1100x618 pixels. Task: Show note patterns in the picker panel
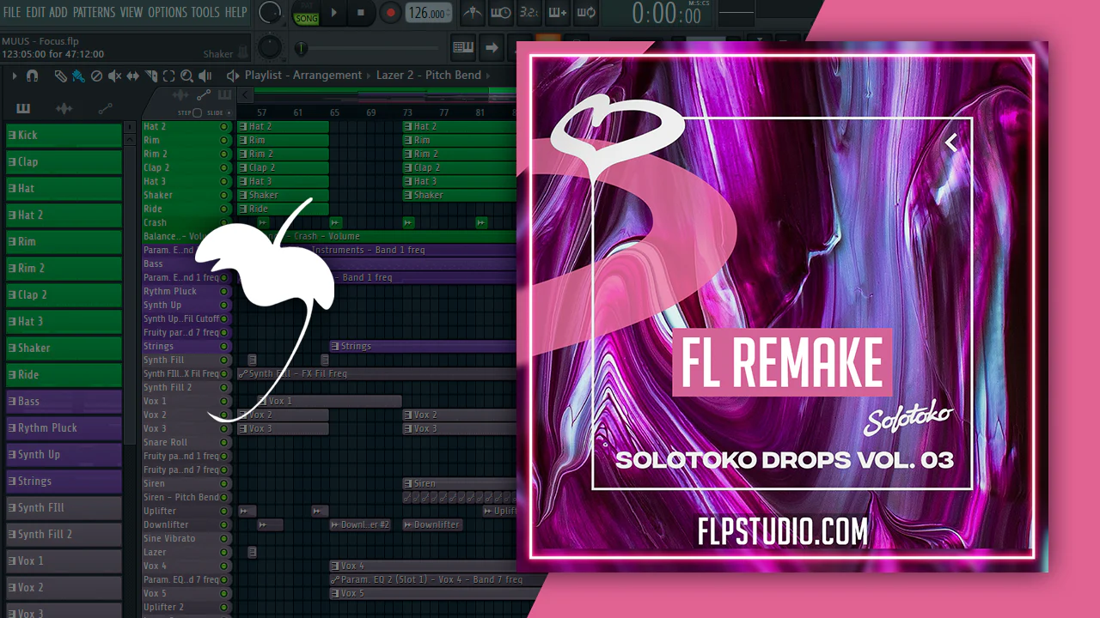click(x=22, y=108)
